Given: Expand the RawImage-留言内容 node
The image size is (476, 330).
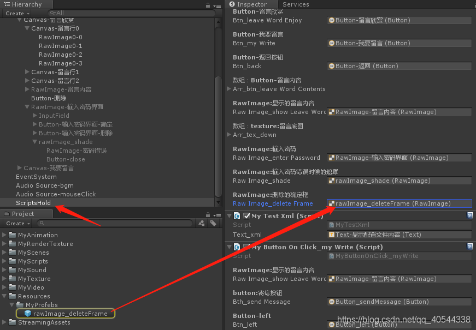Looking at the screenshot, I should [x=27, y=89].
